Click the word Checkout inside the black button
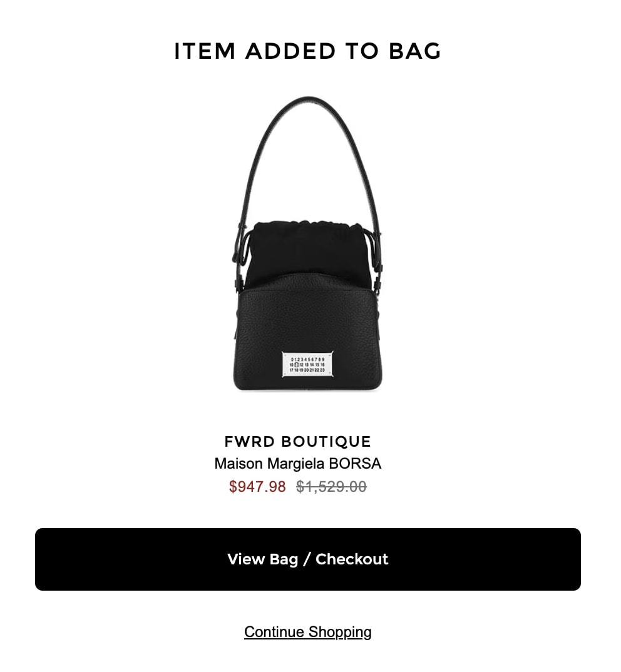The height and width of the screenshot is (672, 621). [x=352, y=559]
